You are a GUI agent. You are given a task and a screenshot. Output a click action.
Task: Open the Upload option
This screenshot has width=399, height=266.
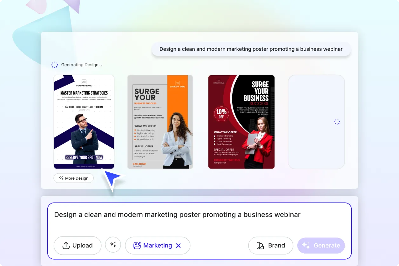point(78,245)
